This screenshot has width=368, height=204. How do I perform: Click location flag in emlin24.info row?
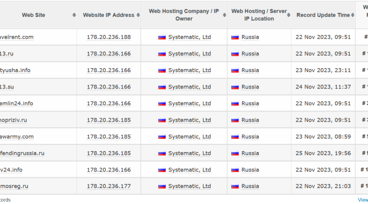click(x=235, y=104)
